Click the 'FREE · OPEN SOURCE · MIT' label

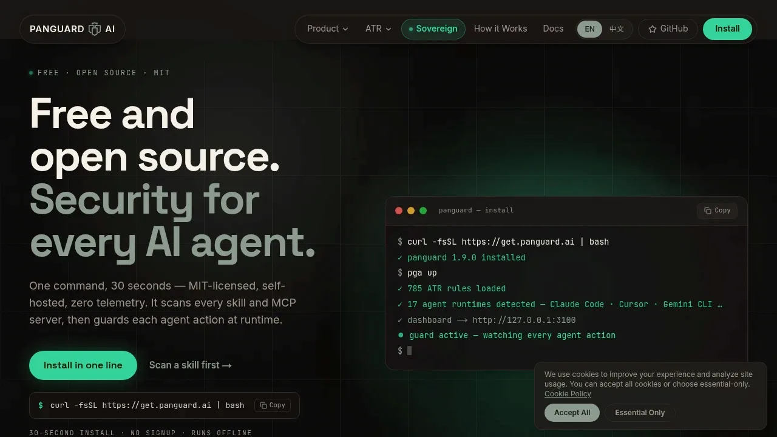coord(104,73)
